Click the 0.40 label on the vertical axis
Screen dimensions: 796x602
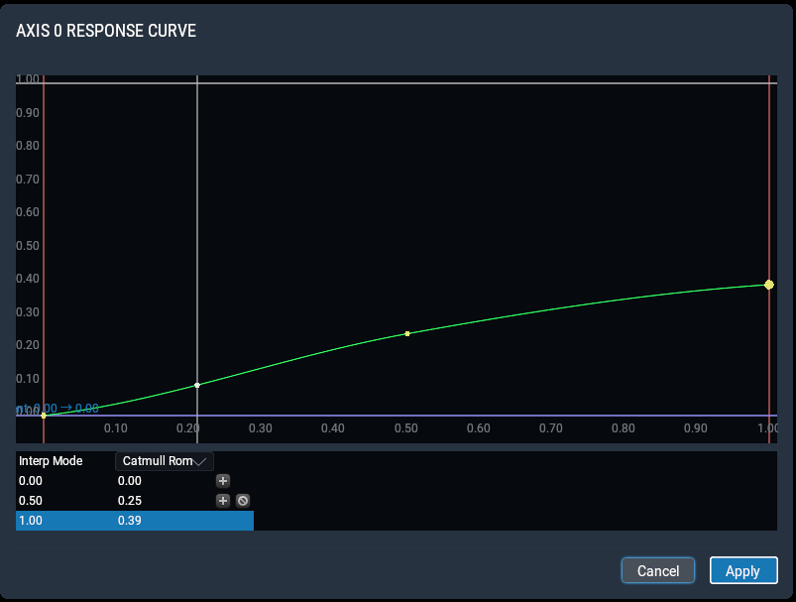pos(28,279)
